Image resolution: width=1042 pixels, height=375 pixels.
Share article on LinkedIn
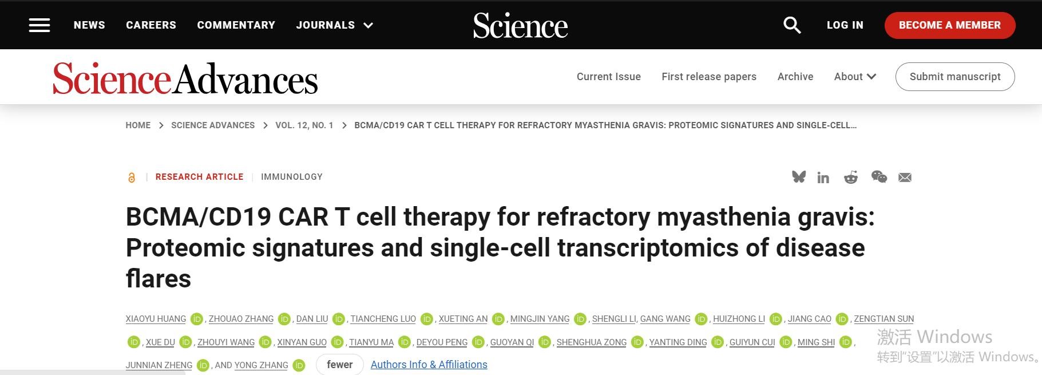[823, 177]
